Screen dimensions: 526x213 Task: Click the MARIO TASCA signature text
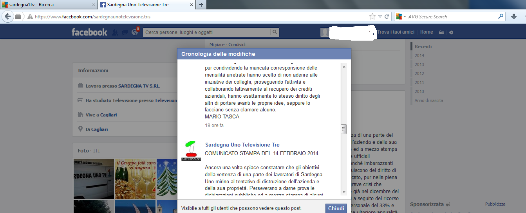(x=222, y=116)
